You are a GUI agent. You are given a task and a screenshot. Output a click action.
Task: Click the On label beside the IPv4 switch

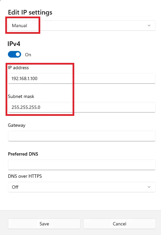click(x=28, y=55)
